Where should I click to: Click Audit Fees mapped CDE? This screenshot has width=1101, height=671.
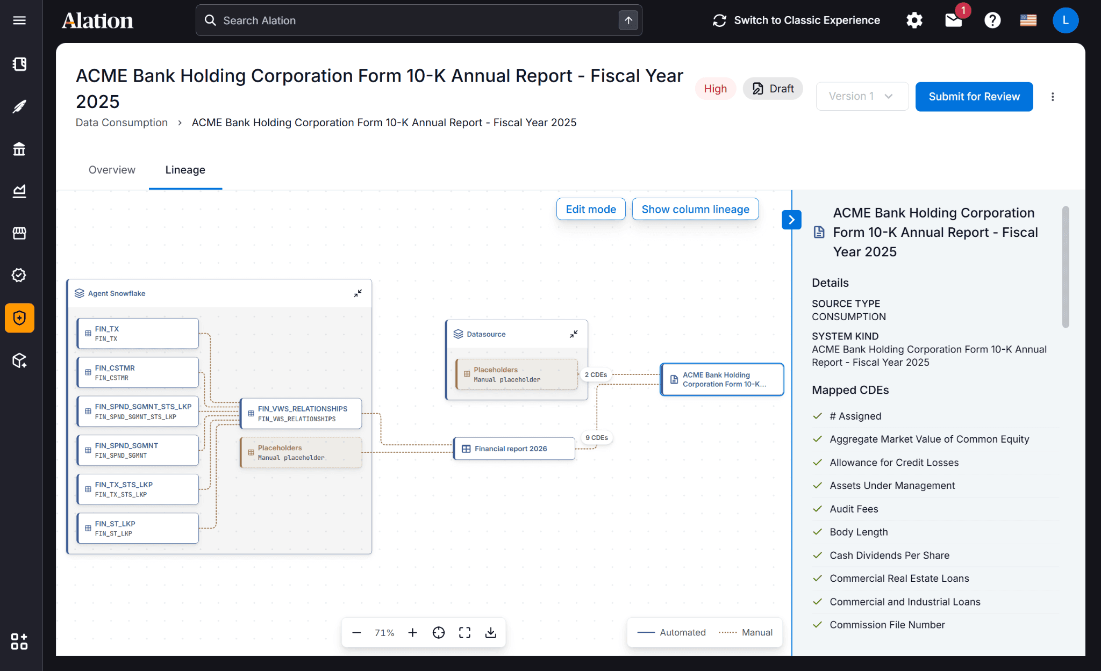[x=854, y=509]
